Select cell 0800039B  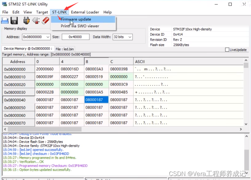121,69
